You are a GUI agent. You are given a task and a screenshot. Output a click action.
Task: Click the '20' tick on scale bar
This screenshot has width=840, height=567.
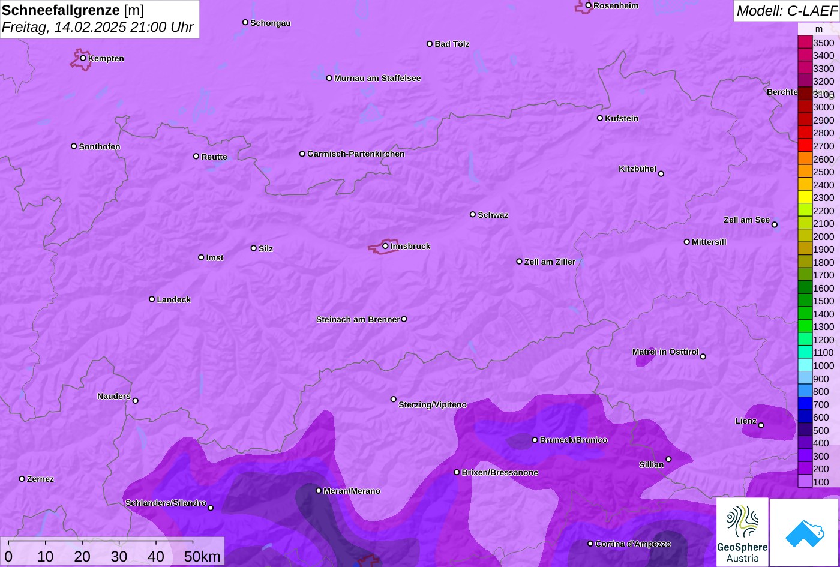point(82,556)
